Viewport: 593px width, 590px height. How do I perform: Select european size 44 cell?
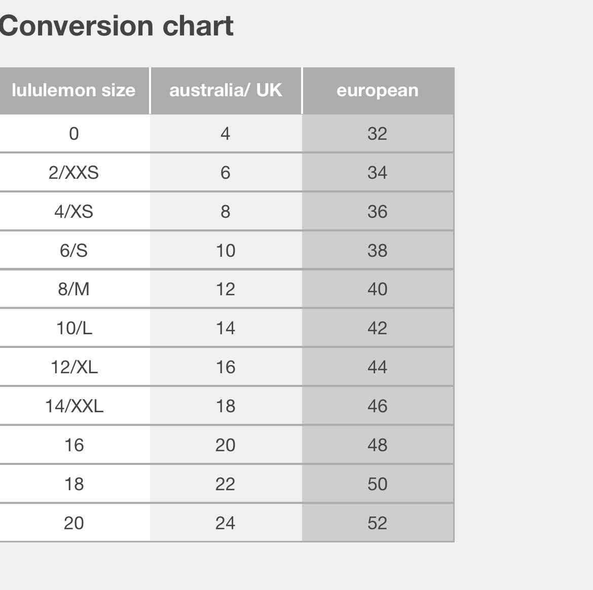pos(378,367)
